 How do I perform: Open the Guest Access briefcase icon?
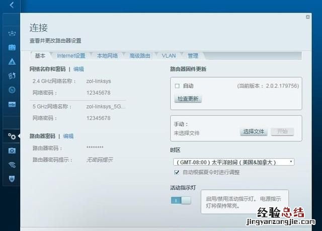(12, 47)
